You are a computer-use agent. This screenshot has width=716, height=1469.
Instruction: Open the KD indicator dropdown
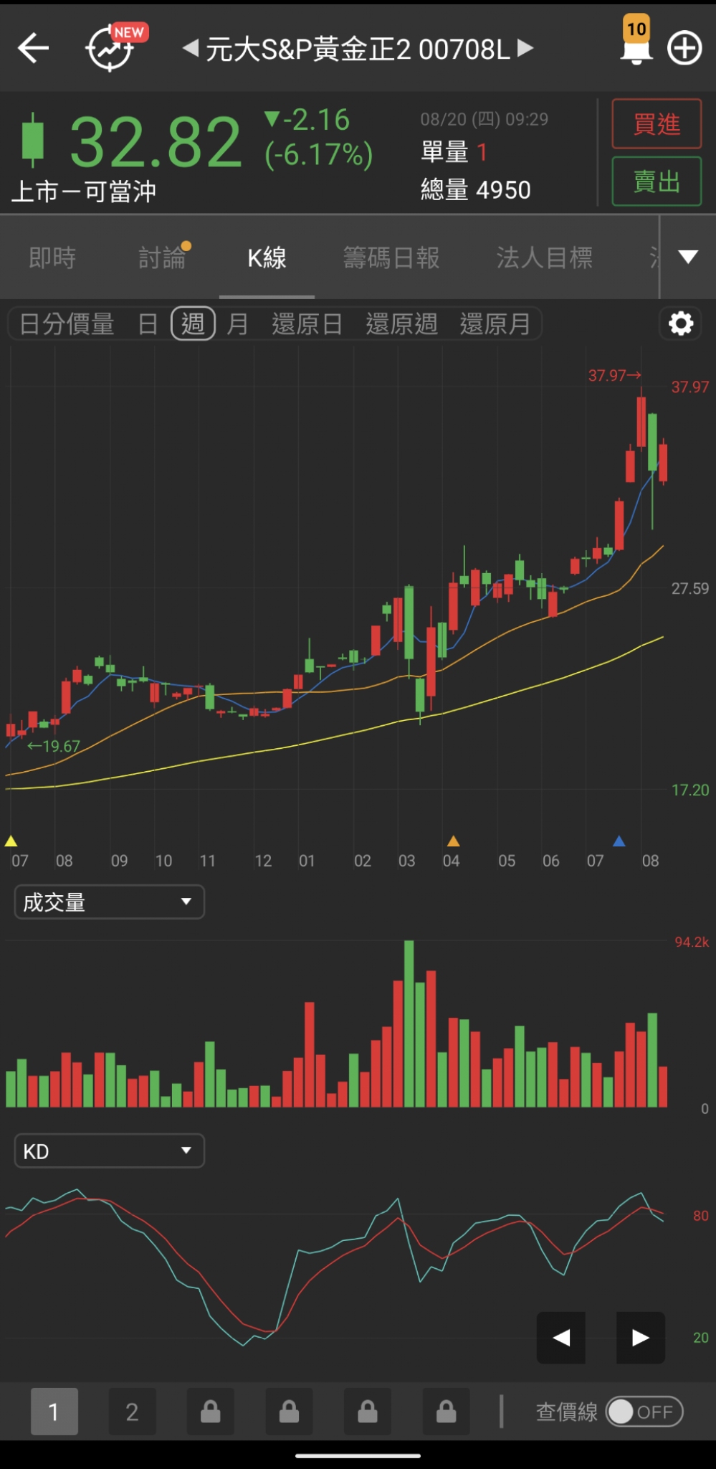click(x=109, y=1151)
